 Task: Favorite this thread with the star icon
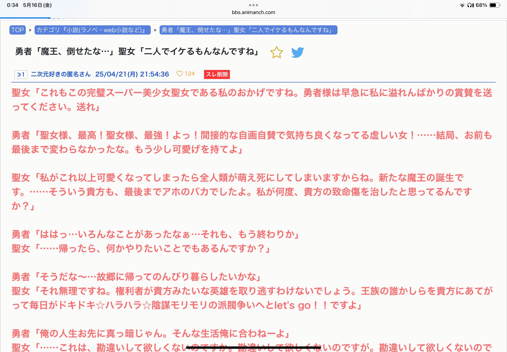[276, 52]
